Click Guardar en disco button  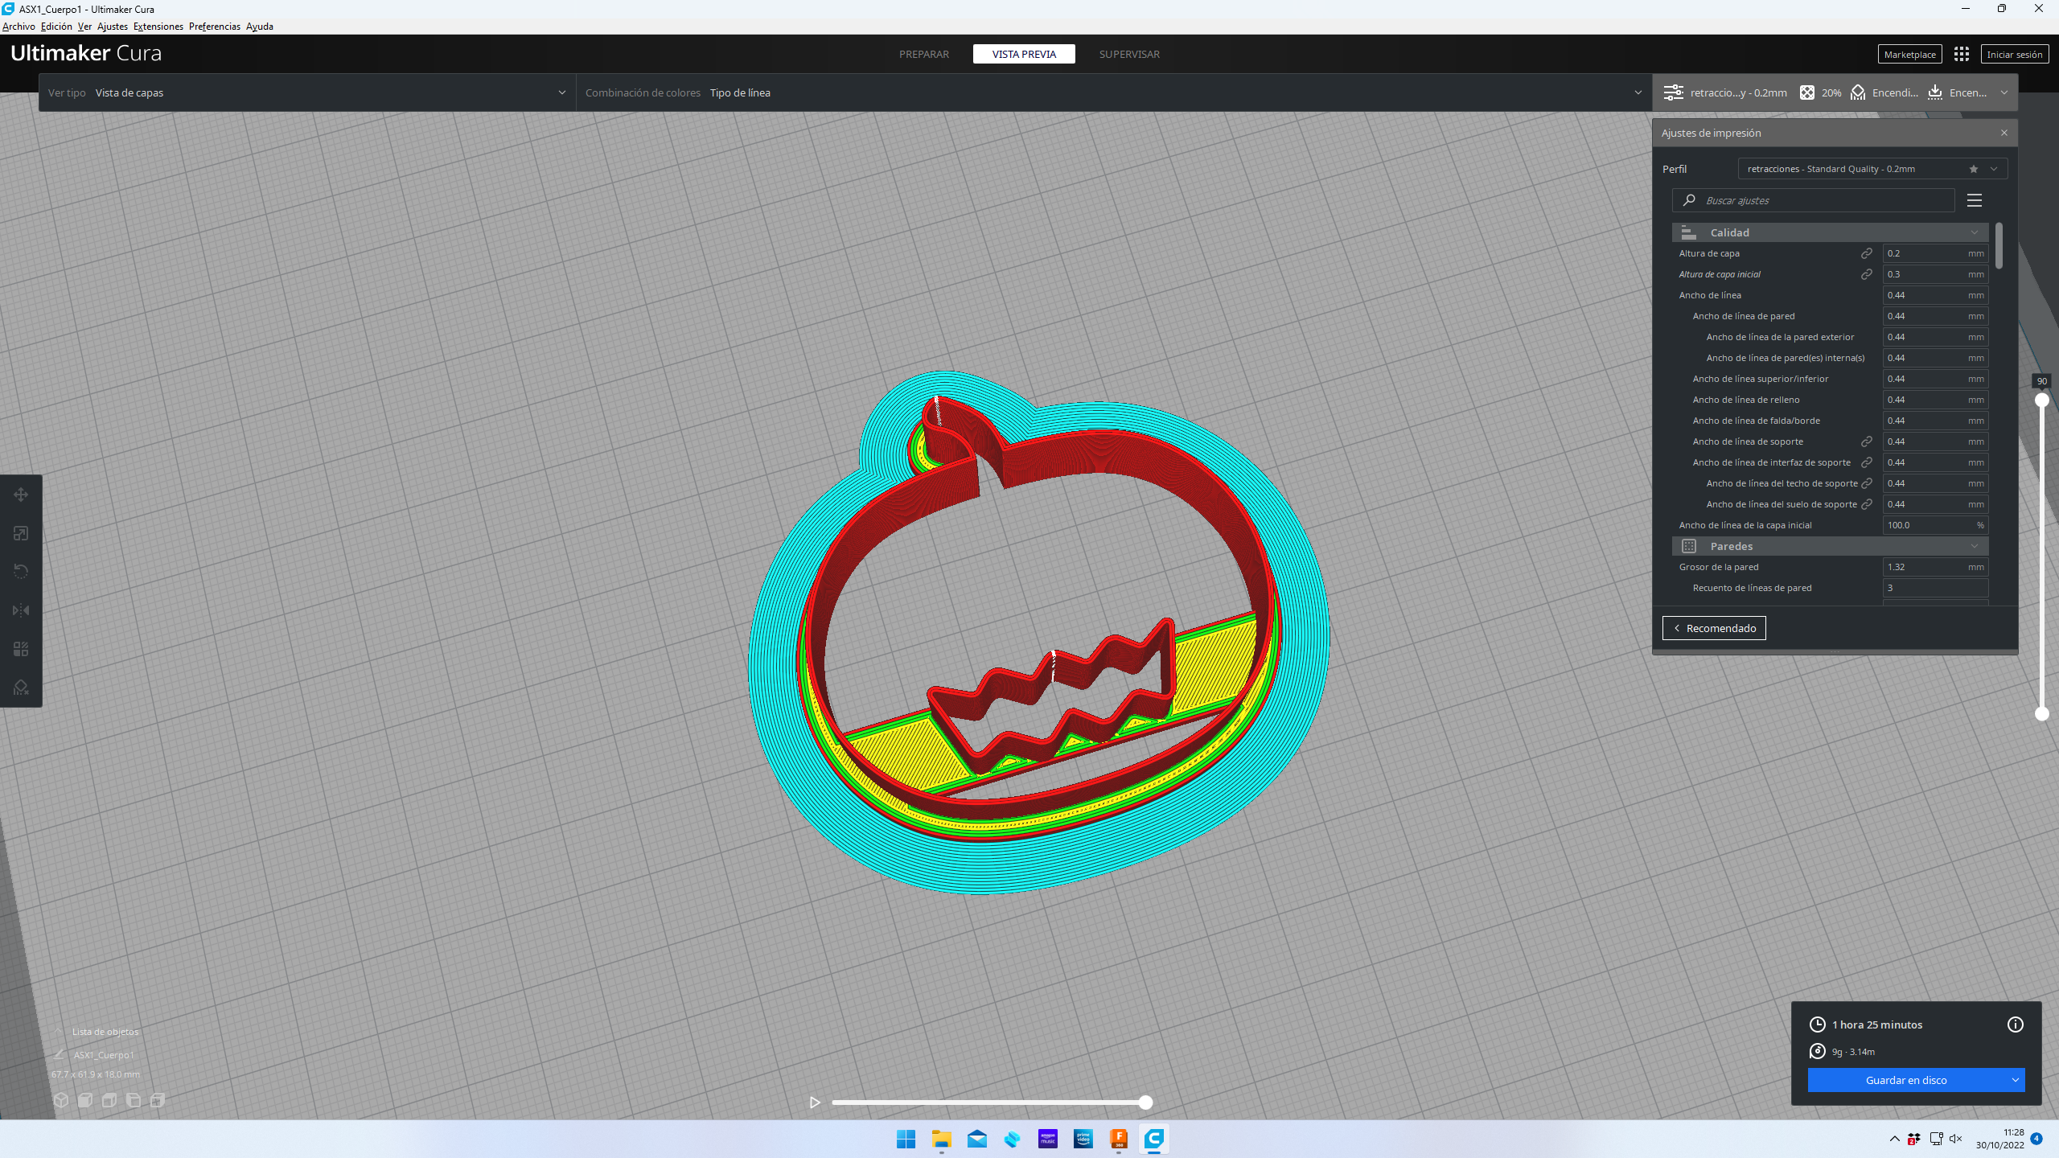click(1905, 1080)
